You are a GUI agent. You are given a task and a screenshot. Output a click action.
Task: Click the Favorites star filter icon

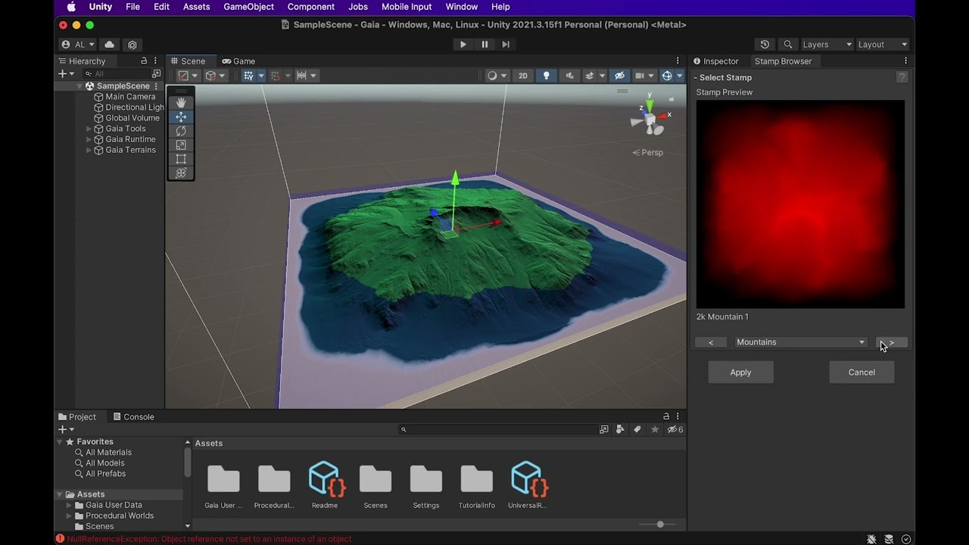[x=655, y=429]
